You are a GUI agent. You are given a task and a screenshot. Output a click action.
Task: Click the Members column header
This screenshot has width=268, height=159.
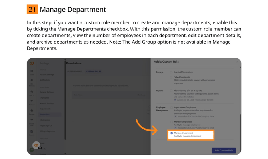pyautogui.click(x=141, y=95)
